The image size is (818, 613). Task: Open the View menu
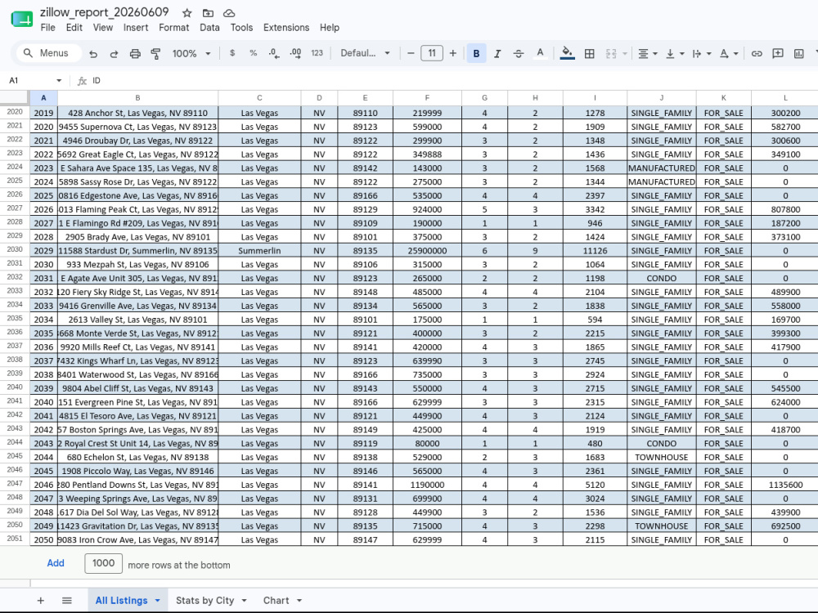103,28
